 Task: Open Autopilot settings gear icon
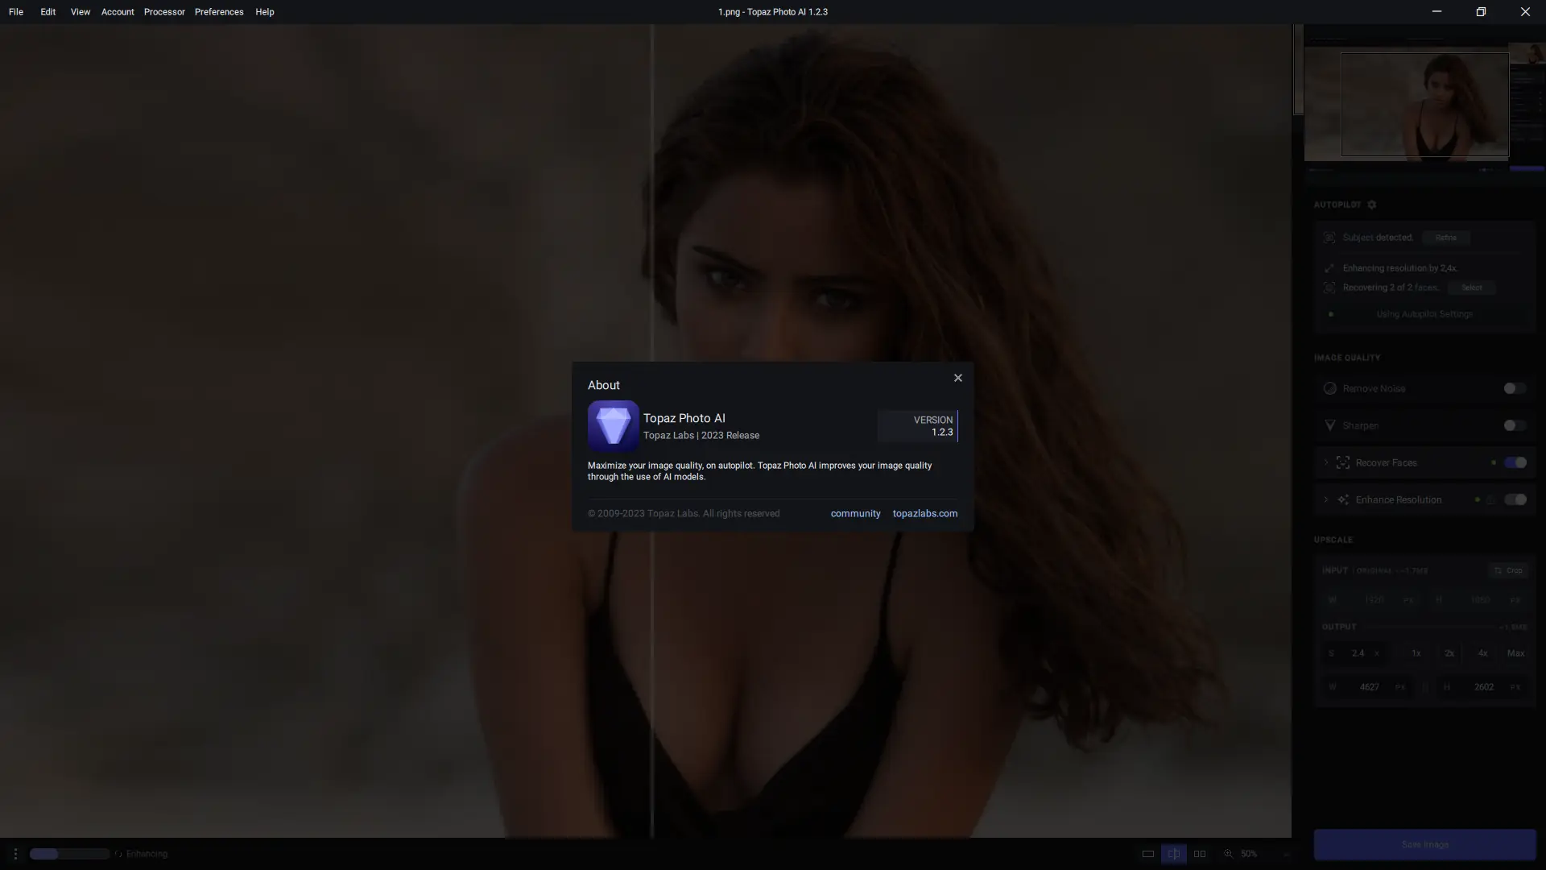(1372, 205)
